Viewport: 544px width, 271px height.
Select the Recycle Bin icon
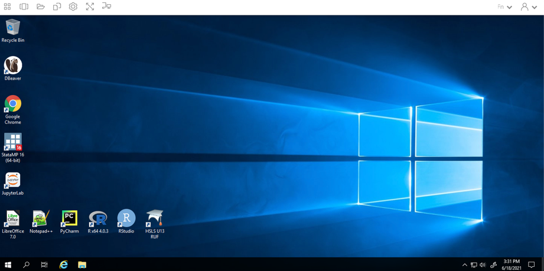[12, 28]
